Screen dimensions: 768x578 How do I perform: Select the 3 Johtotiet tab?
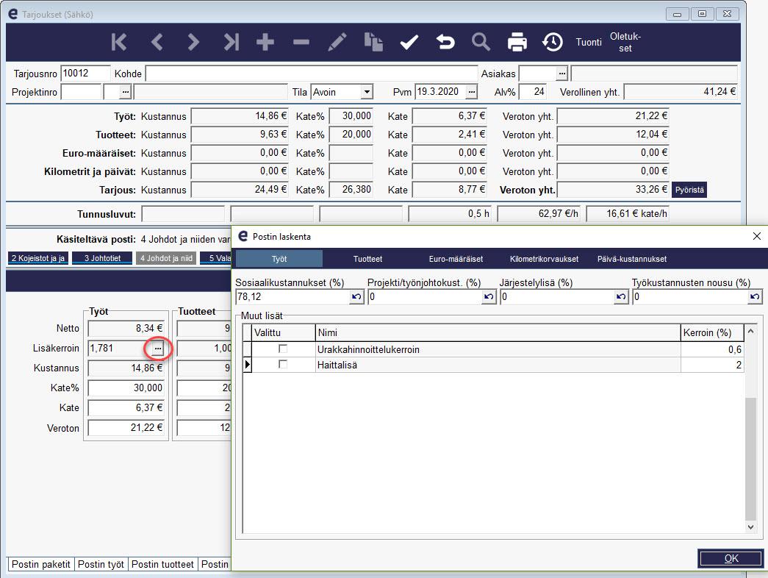(x=102, y=258)
